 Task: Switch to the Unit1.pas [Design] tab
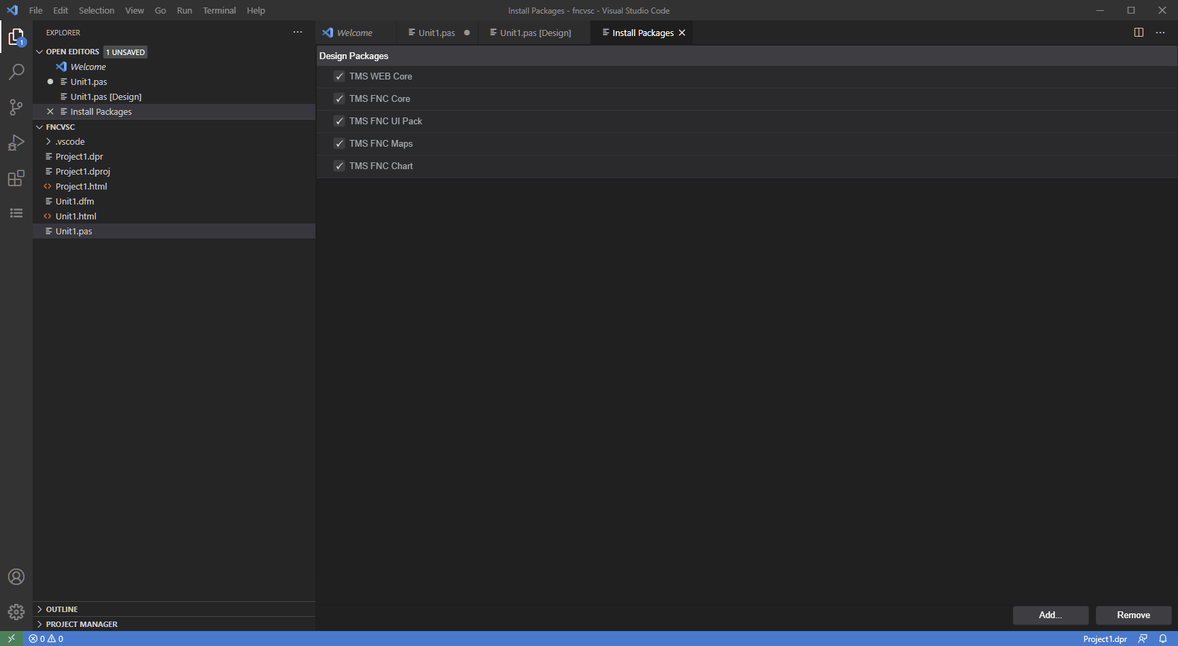pos(535,33)
